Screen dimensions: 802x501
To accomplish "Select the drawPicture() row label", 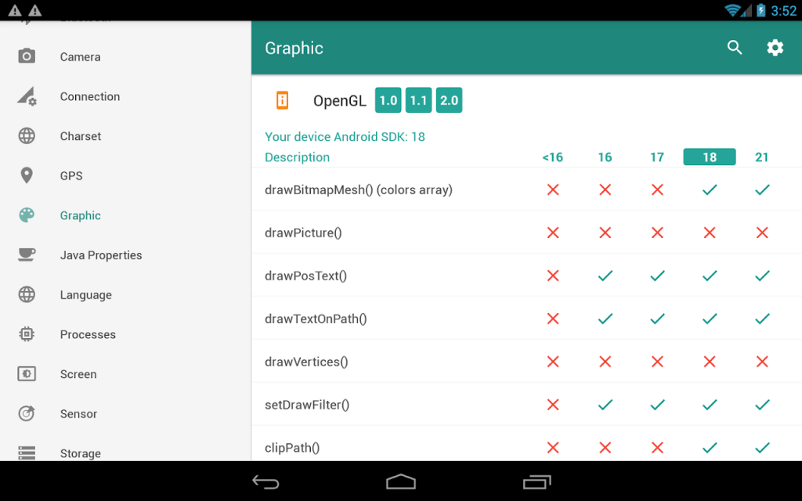I will [x=303, y=232].
